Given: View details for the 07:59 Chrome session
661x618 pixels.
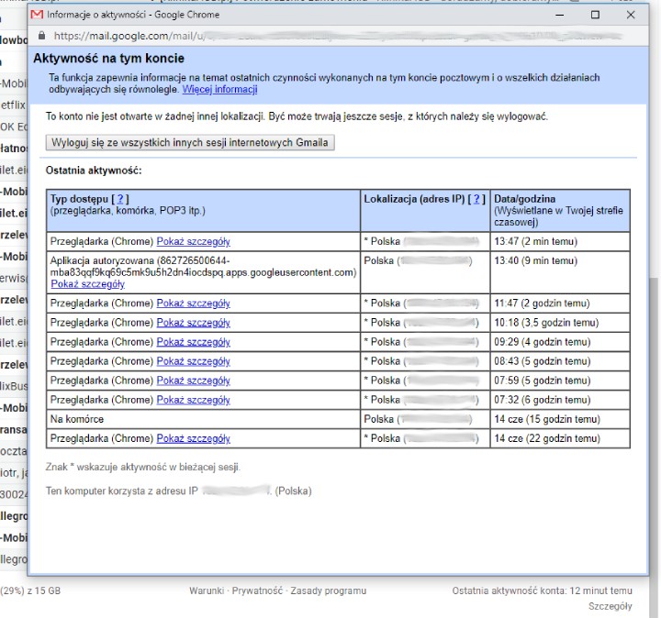Looking at the screenshot, I should (x=193, y=381).
